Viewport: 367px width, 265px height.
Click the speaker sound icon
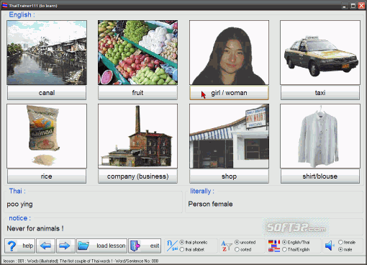[330, 246]
